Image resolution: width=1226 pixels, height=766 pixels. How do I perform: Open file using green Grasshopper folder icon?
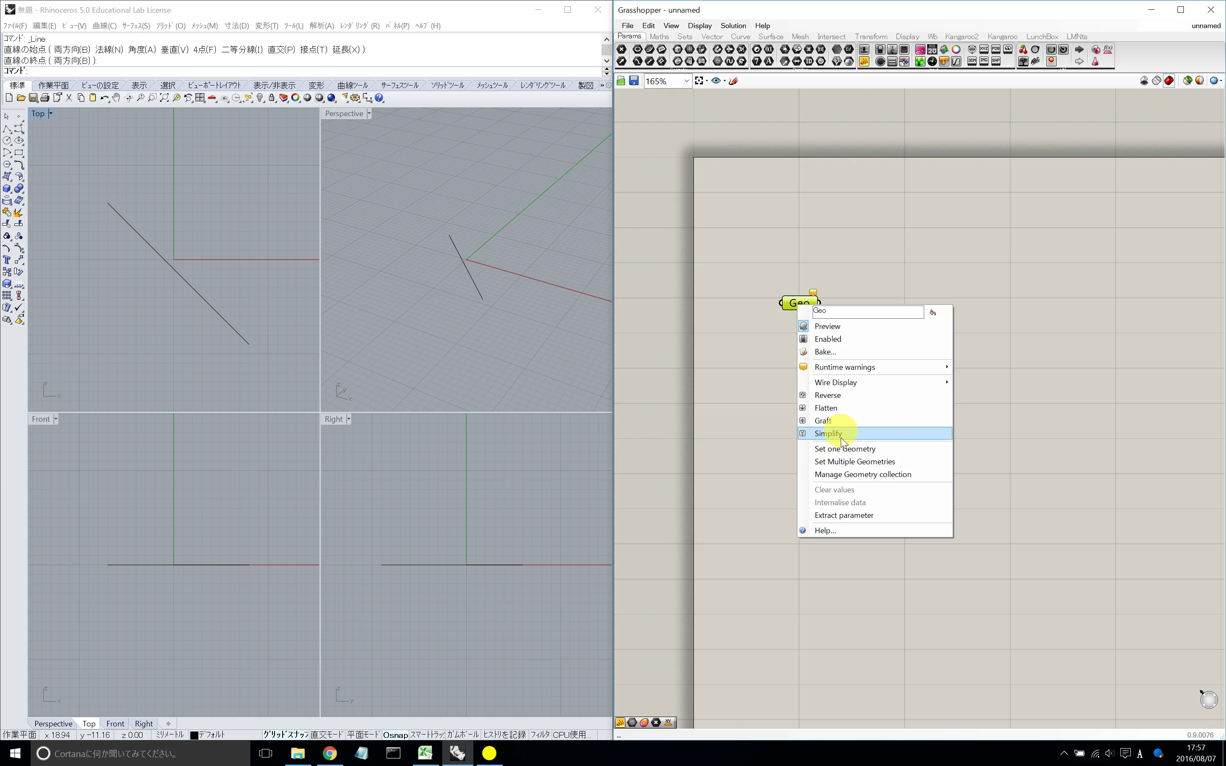pyautogui.click(x=621, y=81)
